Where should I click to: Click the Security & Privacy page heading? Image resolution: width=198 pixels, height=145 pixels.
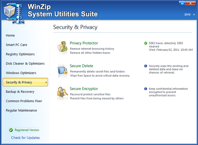coord(75,27)
